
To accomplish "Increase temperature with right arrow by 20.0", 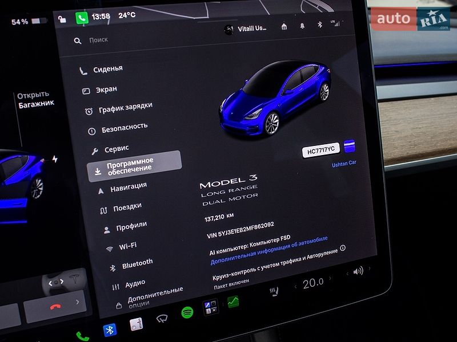I will pos(330,278).
